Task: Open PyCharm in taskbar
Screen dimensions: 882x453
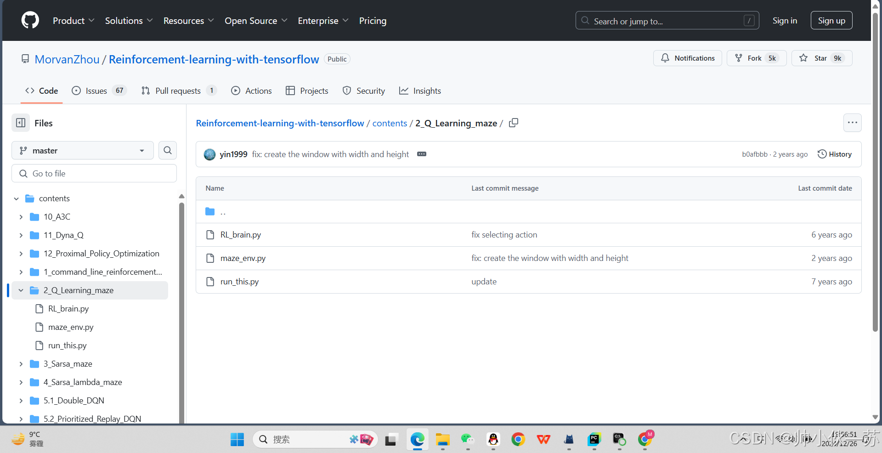Action: pyautogui.click(x=594, y=439)
